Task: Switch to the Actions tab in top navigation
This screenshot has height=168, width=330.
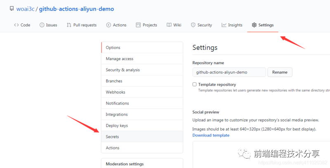Action: tap(116, 25)
